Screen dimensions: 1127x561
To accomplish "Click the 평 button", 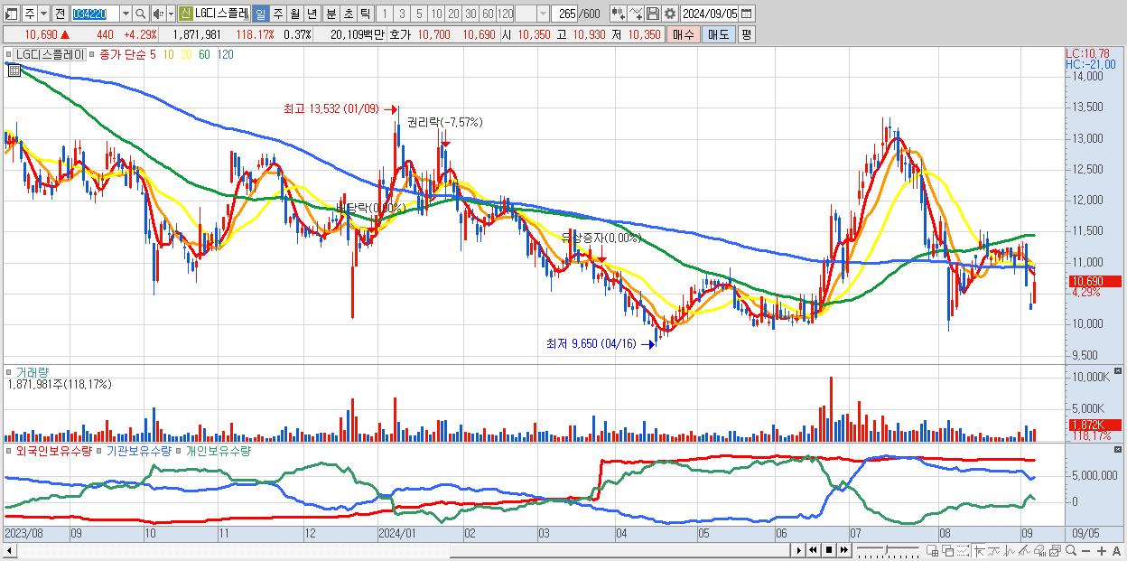I will click(x=746, y=34).
